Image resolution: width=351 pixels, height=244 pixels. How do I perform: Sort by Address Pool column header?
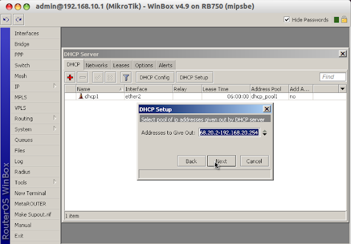(269, 89)
